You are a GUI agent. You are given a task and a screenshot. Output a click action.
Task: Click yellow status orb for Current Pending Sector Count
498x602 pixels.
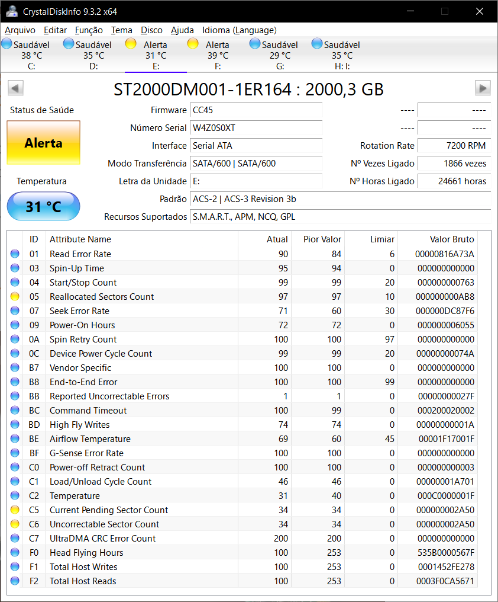pos(15,510)
